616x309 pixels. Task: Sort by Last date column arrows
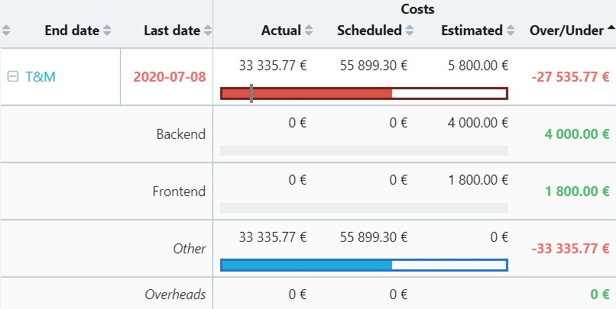[x=208, y=31]
